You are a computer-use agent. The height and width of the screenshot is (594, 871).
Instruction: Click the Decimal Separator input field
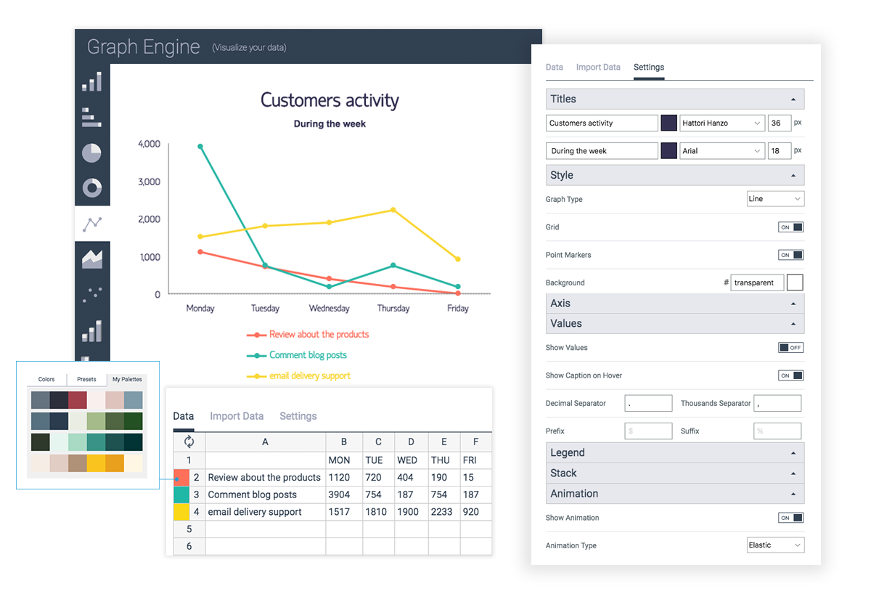point(648,403)
